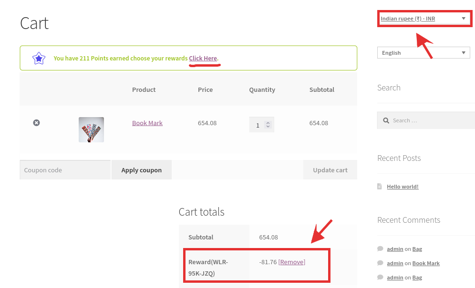Click the page icon beside Hello world!
Screen dimensions: 475x288
pos(380,186)
